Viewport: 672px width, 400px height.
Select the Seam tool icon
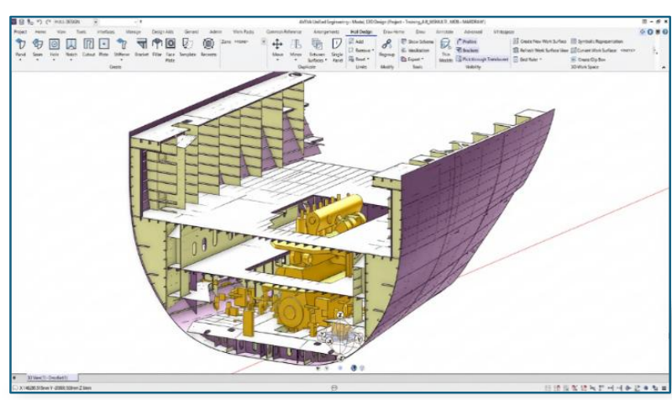(x=38, y=44)
